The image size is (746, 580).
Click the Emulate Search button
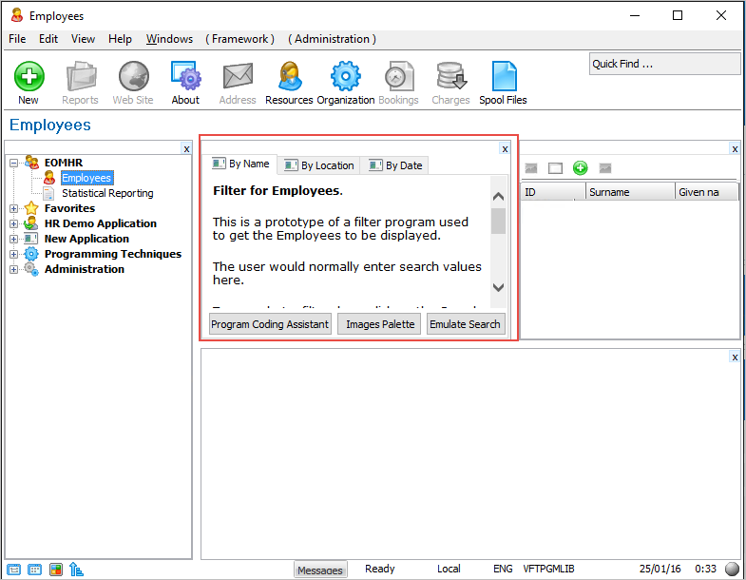point(466,324)
